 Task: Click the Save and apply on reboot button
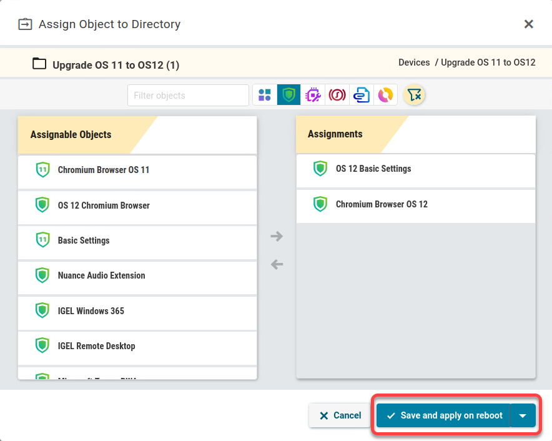point(444,415)
